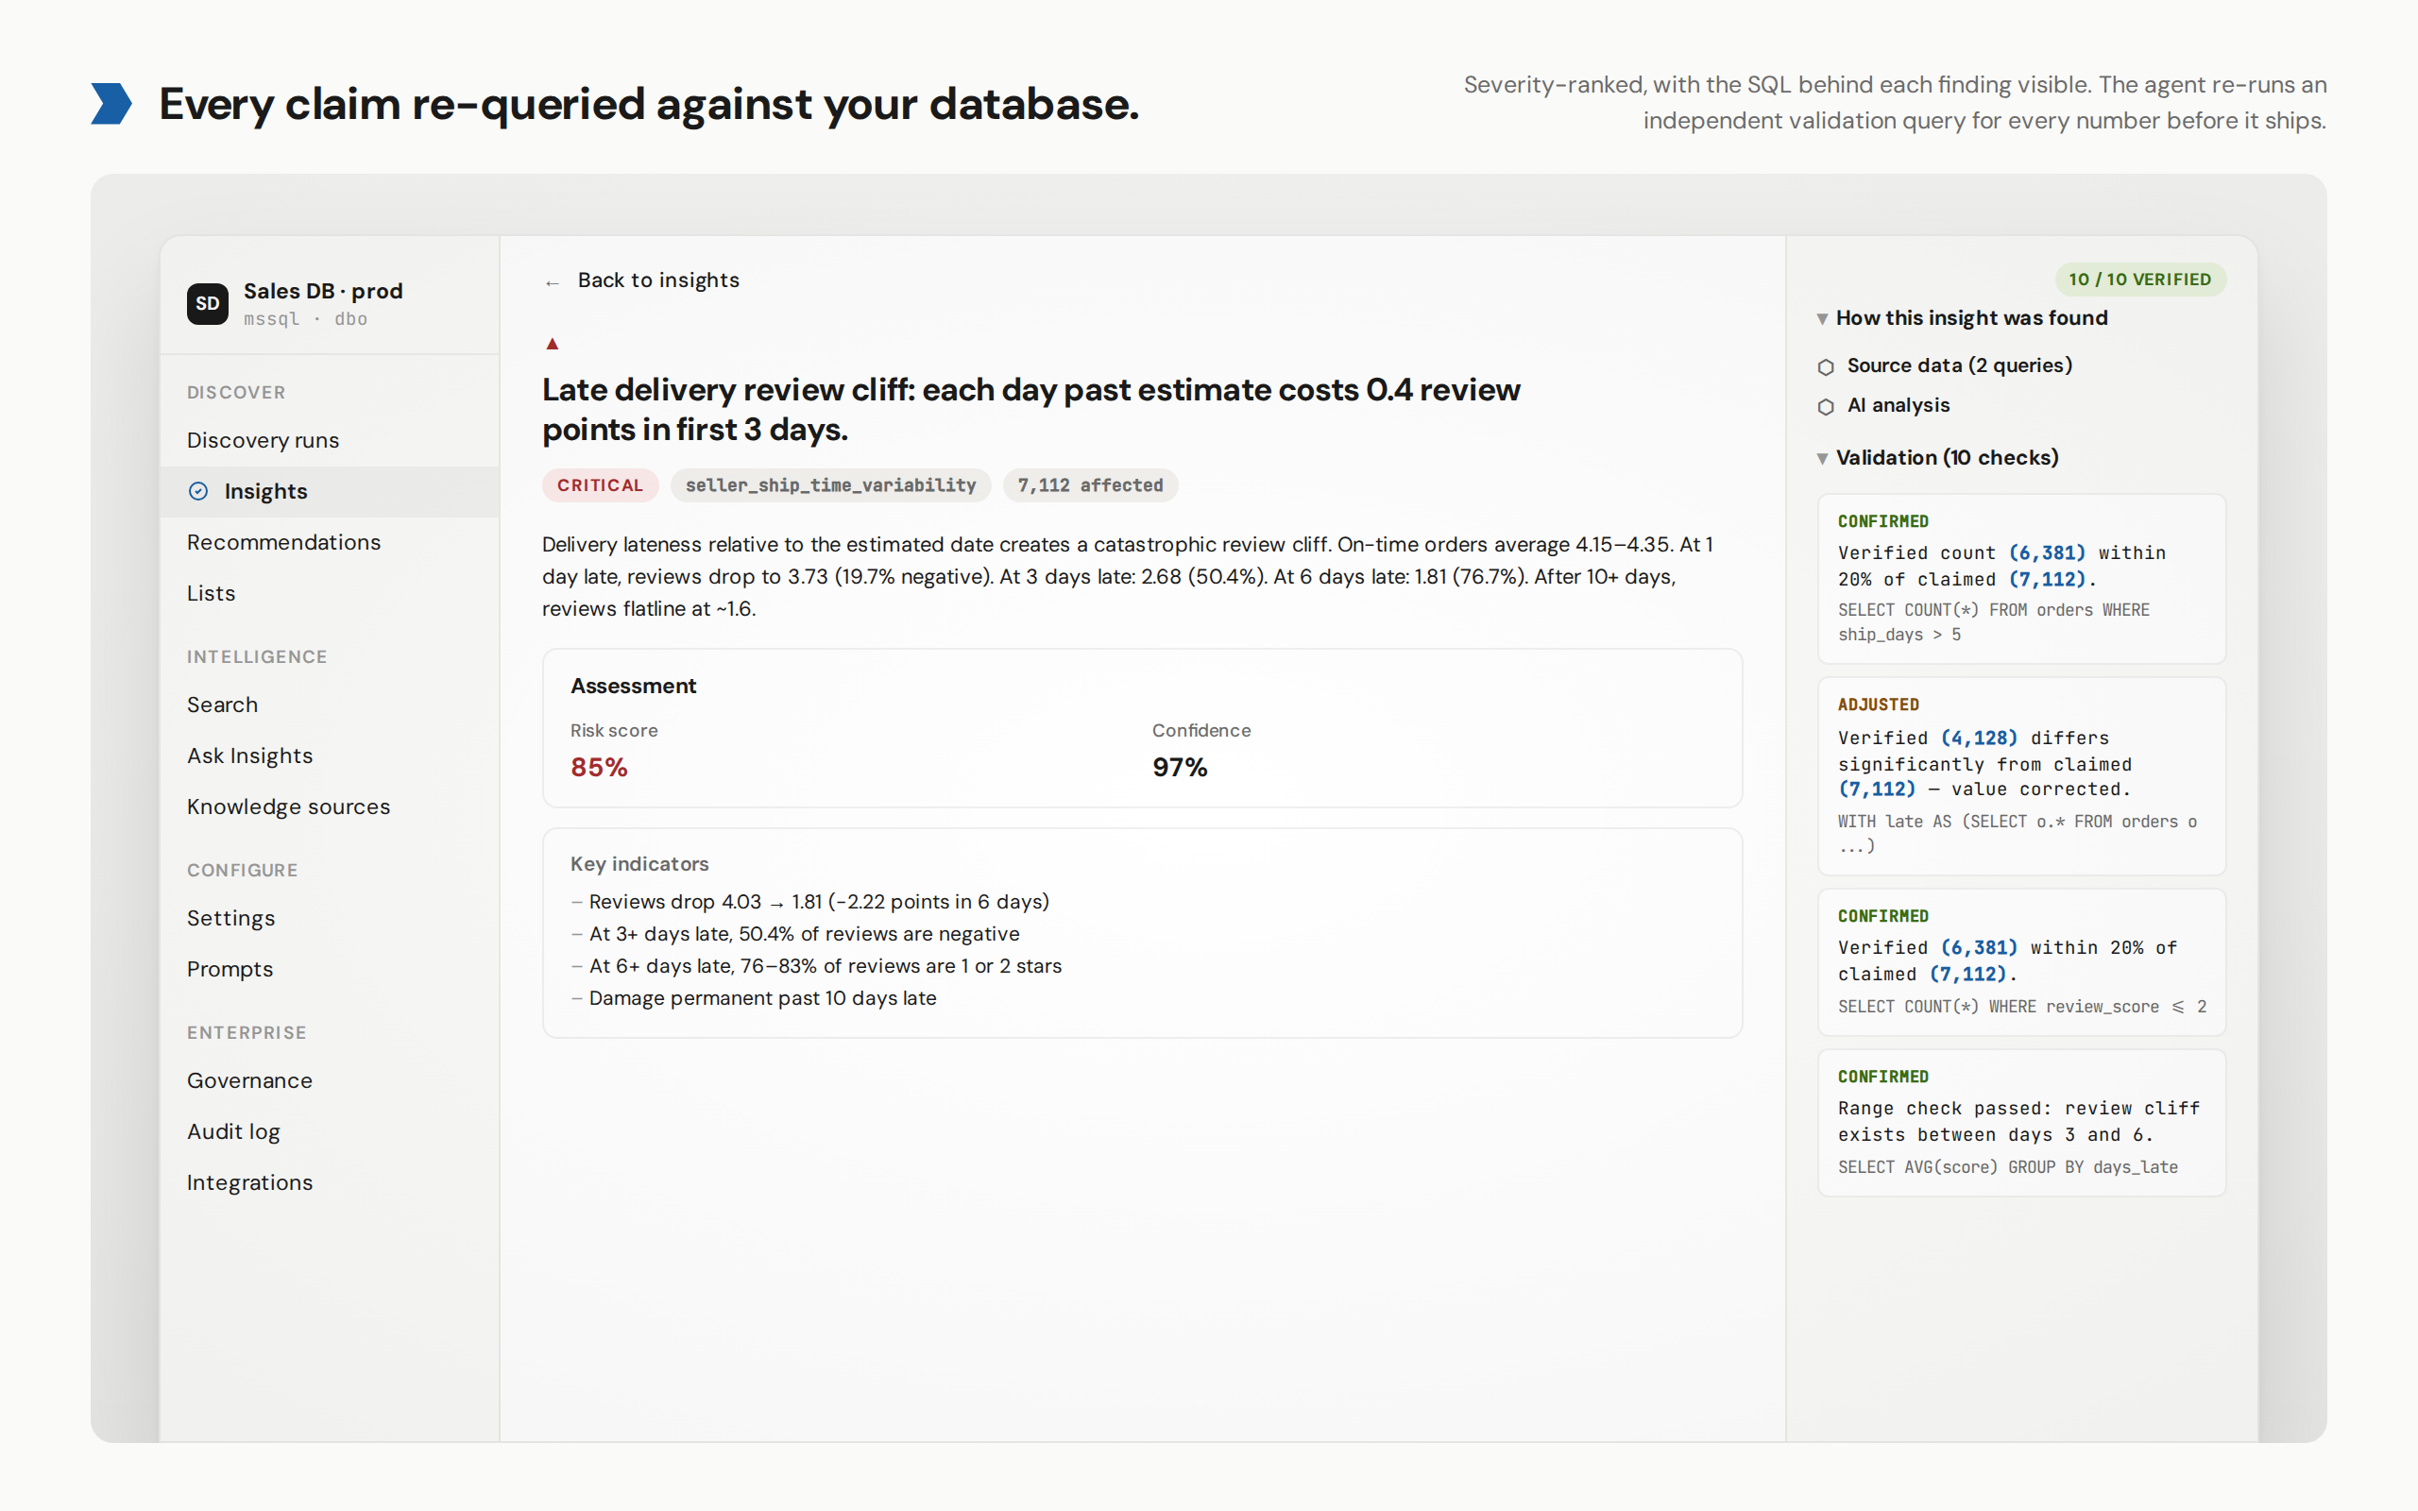Collapse the Validation (10 checks) section
This screenshot has width=2418, height=1511.
(x=1937, y=458)
